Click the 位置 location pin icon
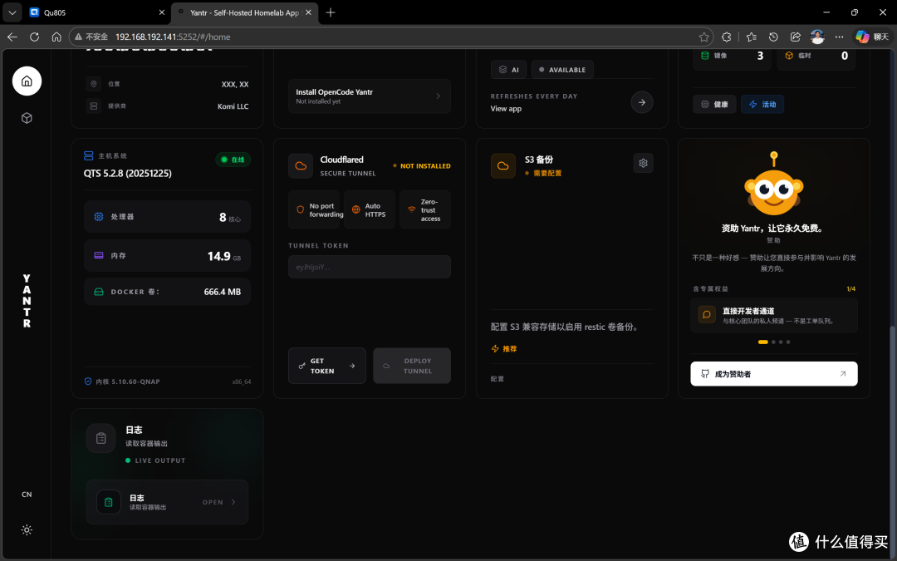The width and height of the screenshot is (897, 561). click(x=94, y=84)
